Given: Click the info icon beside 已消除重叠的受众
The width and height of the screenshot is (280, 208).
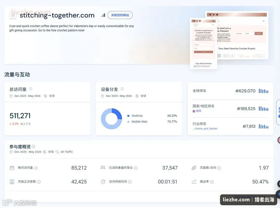Looking at the screenshot, I should click(x=136, y=168).
